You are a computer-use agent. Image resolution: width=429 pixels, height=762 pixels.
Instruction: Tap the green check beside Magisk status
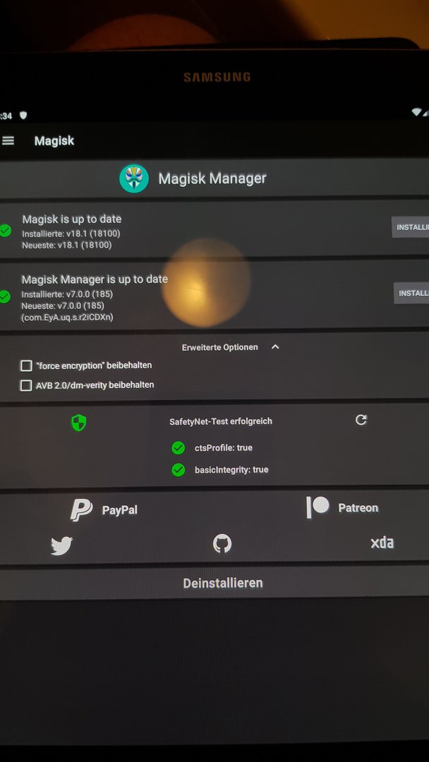click(6, 230)
